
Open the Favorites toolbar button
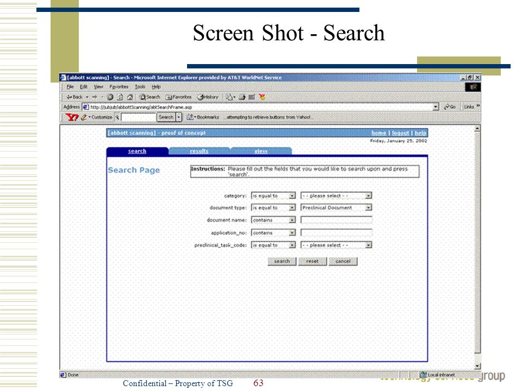click(179, 97)
